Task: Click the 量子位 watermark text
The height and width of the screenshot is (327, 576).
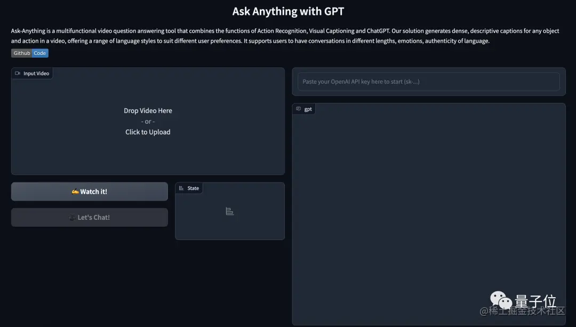Action: point(535,301)
